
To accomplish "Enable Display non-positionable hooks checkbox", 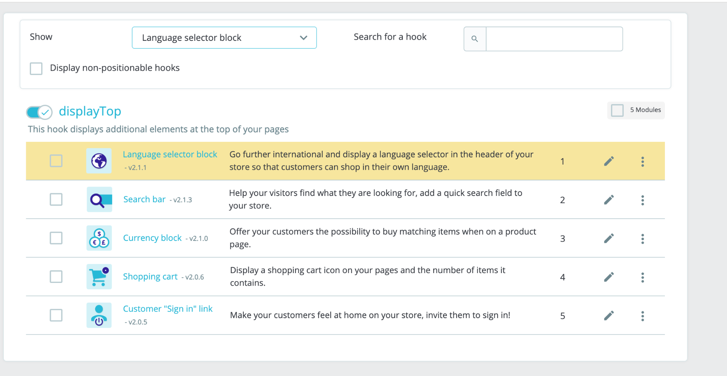I will pyautogui.click(x=36, y=68).
